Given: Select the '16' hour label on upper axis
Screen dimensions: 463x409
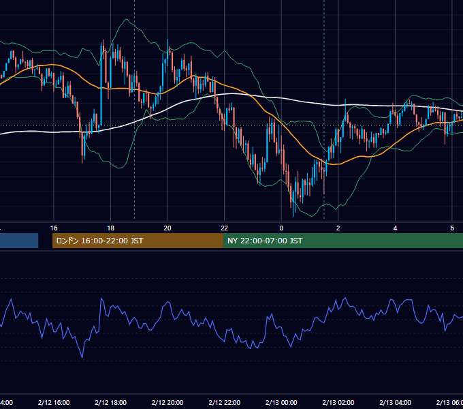Looking at the screenshot, I should coord(54,228).
